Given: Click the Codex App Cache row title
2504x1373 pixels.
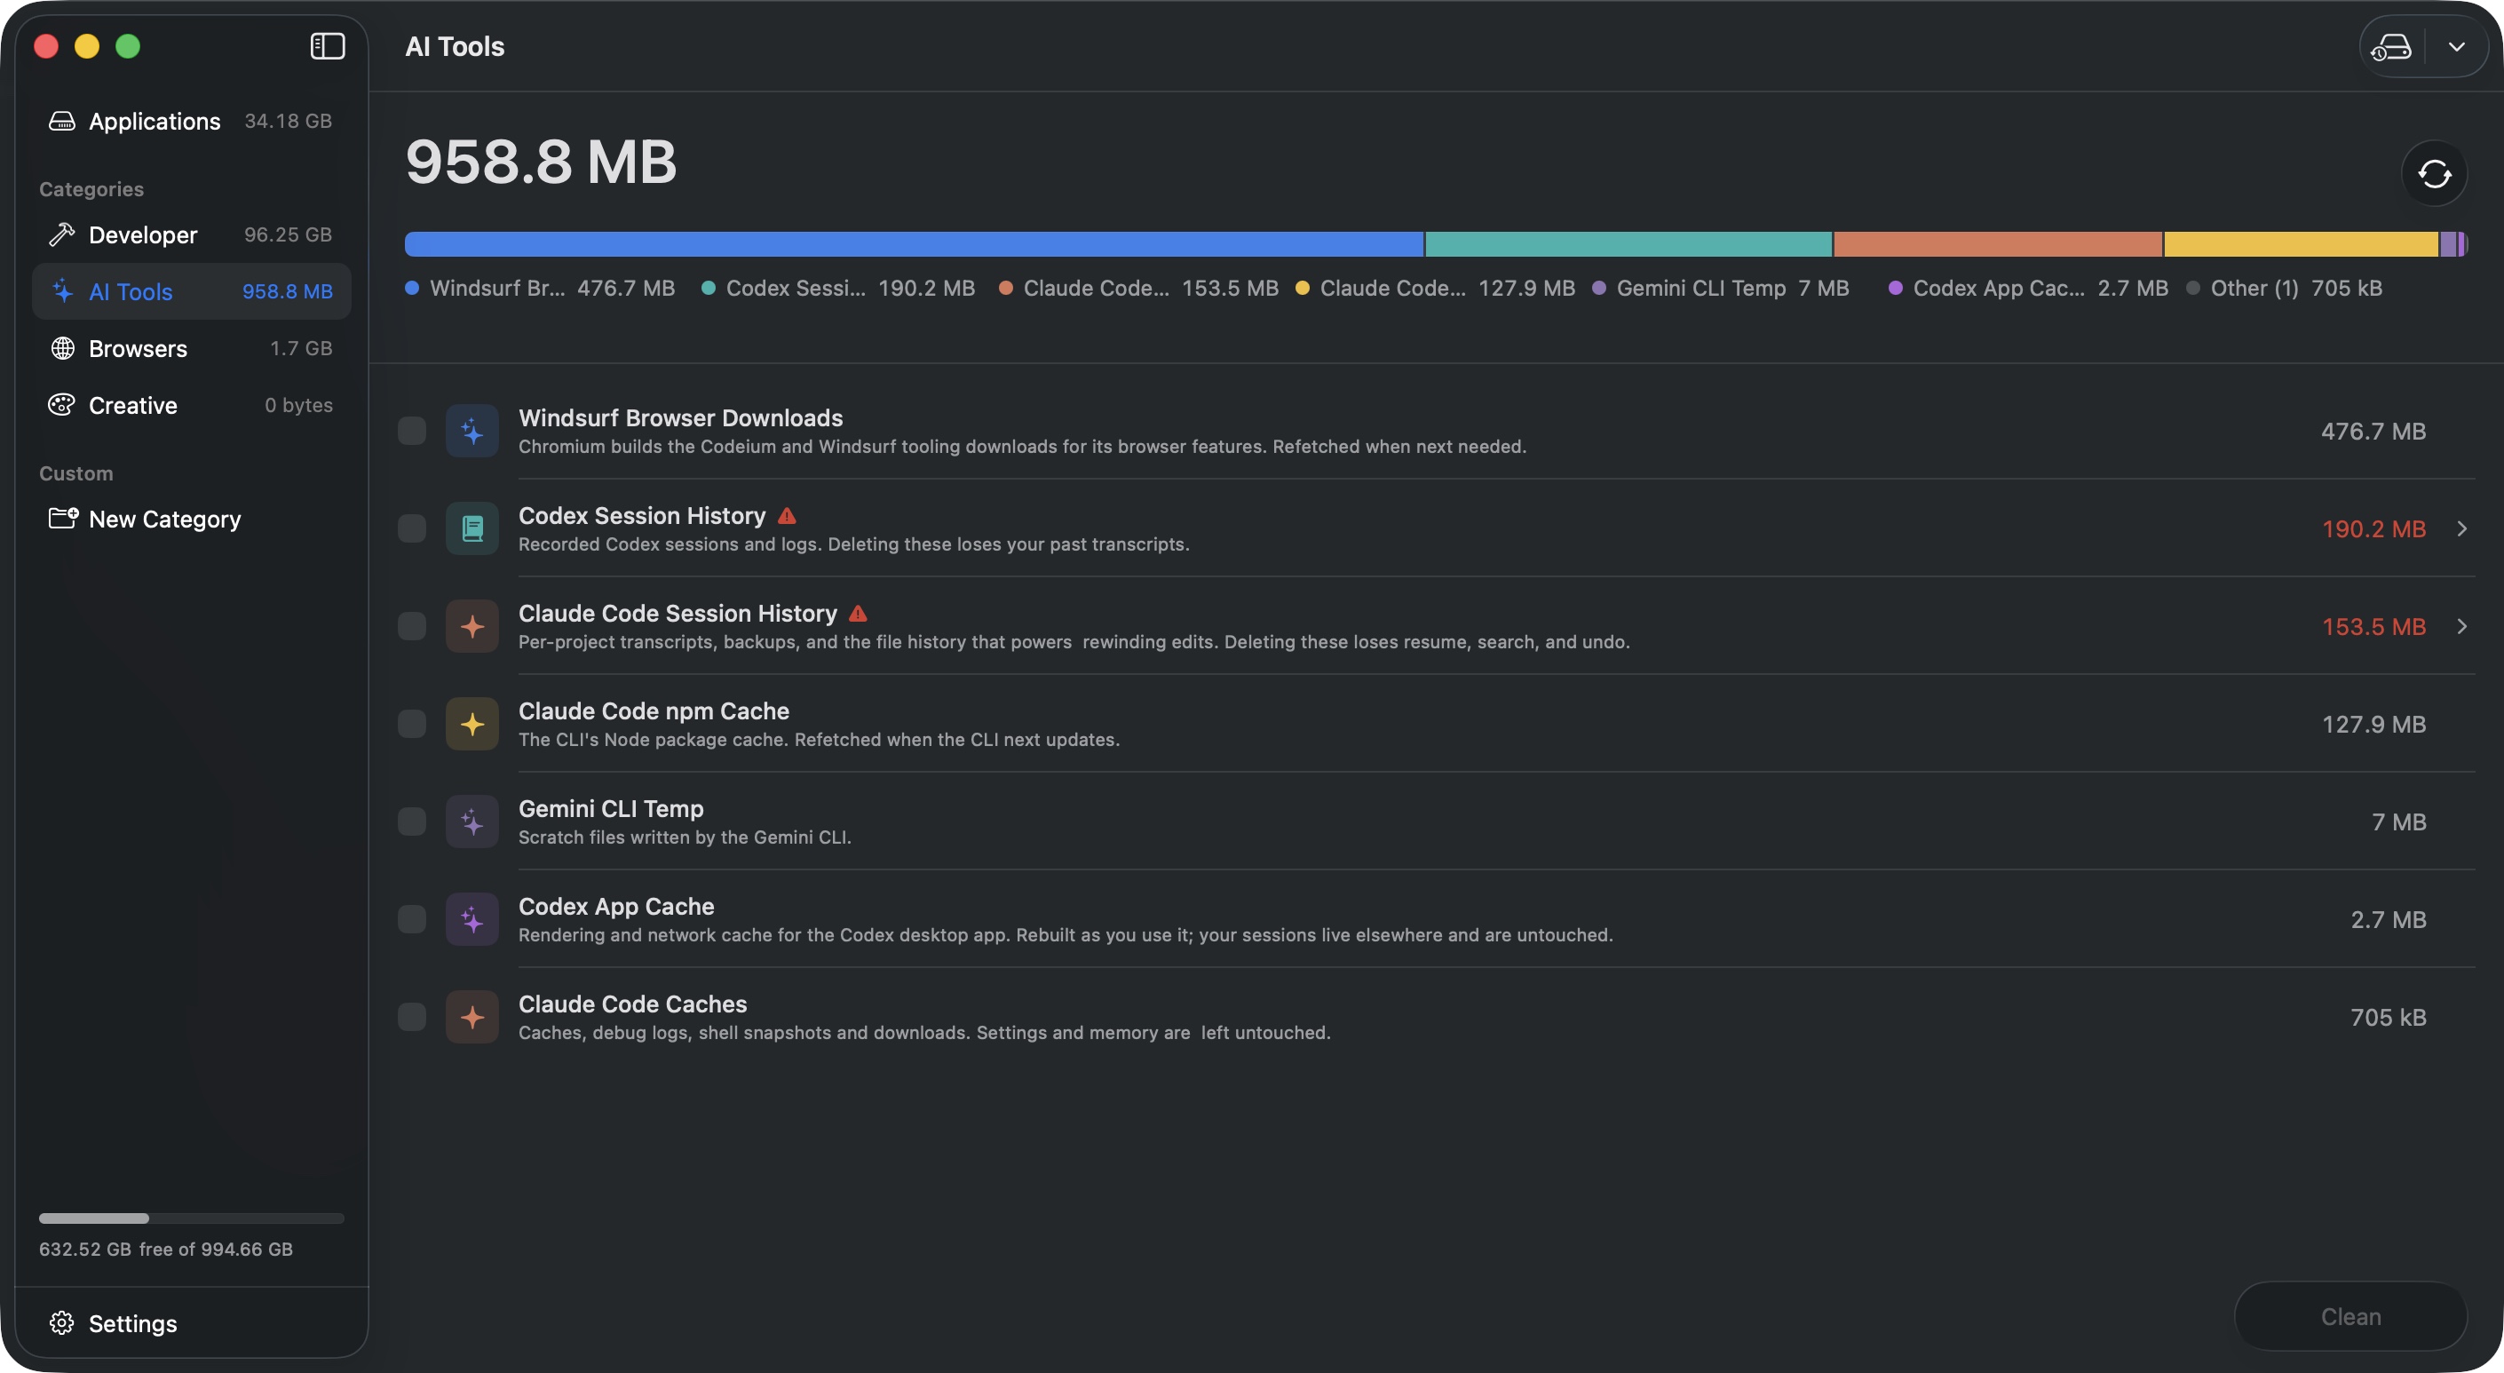Looking at the screenshot, I should [616, 906].
